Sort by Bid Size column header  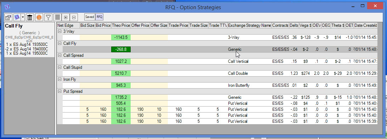click(x=87, y=25)
